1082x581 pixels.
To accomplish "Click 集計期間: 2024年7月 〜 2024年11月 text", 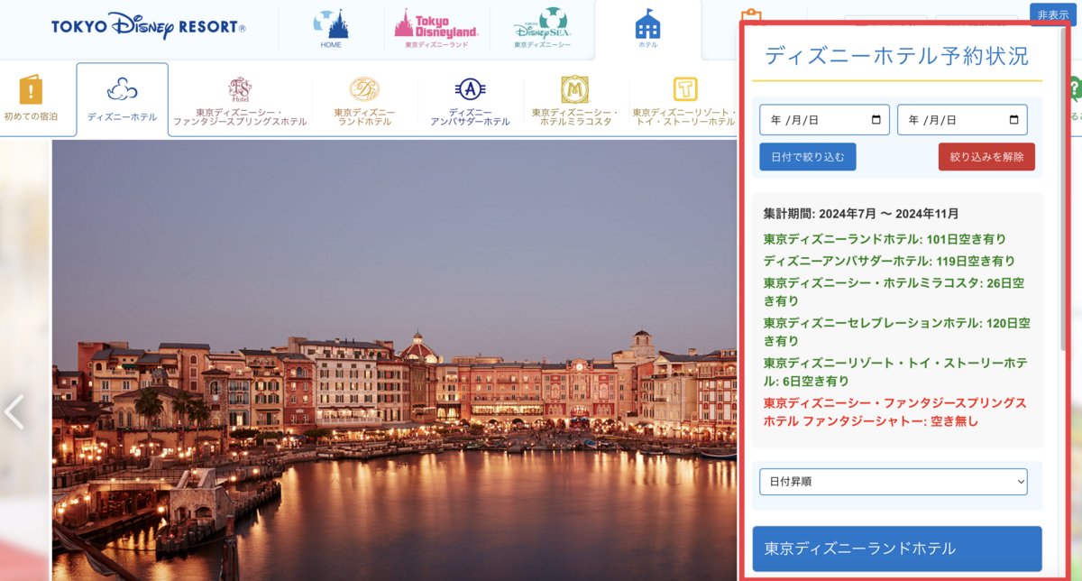I will (x=861, y=214).
